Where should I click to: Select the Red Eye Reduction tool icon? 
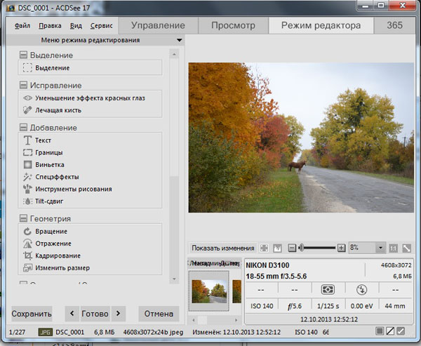click(28, 98)
